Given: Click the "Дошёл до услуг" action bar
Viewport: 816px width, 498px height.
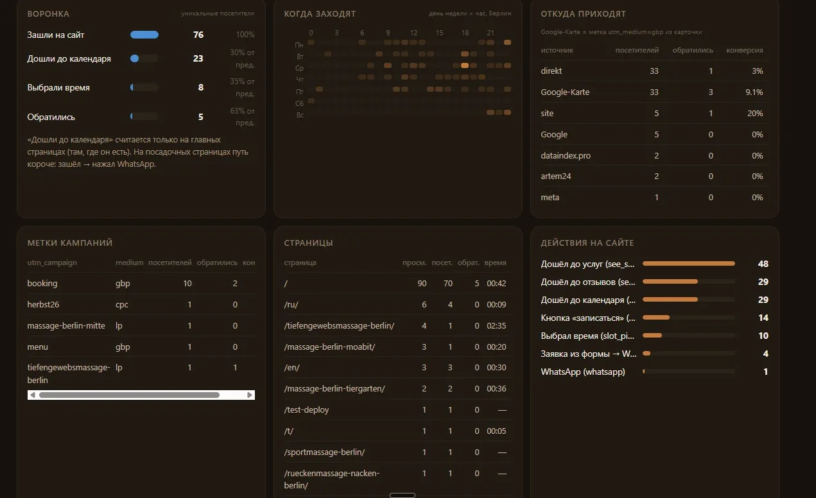Looking at the screenshot, I should tap(689, 264).
